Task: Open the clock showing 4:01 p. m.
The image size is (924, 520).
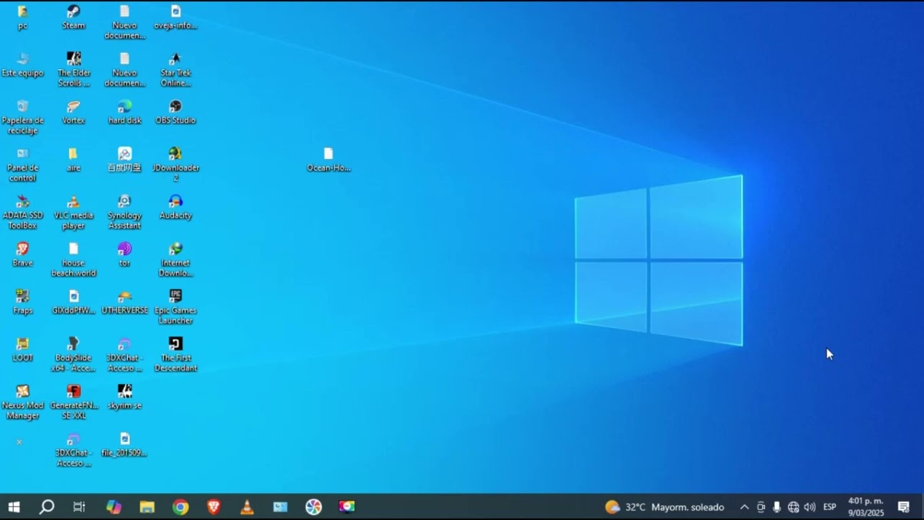Action: click(x=866, y=507)
